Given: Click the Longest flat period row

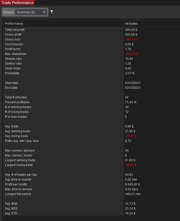Looking at the screenshot, I should [92, 194].
